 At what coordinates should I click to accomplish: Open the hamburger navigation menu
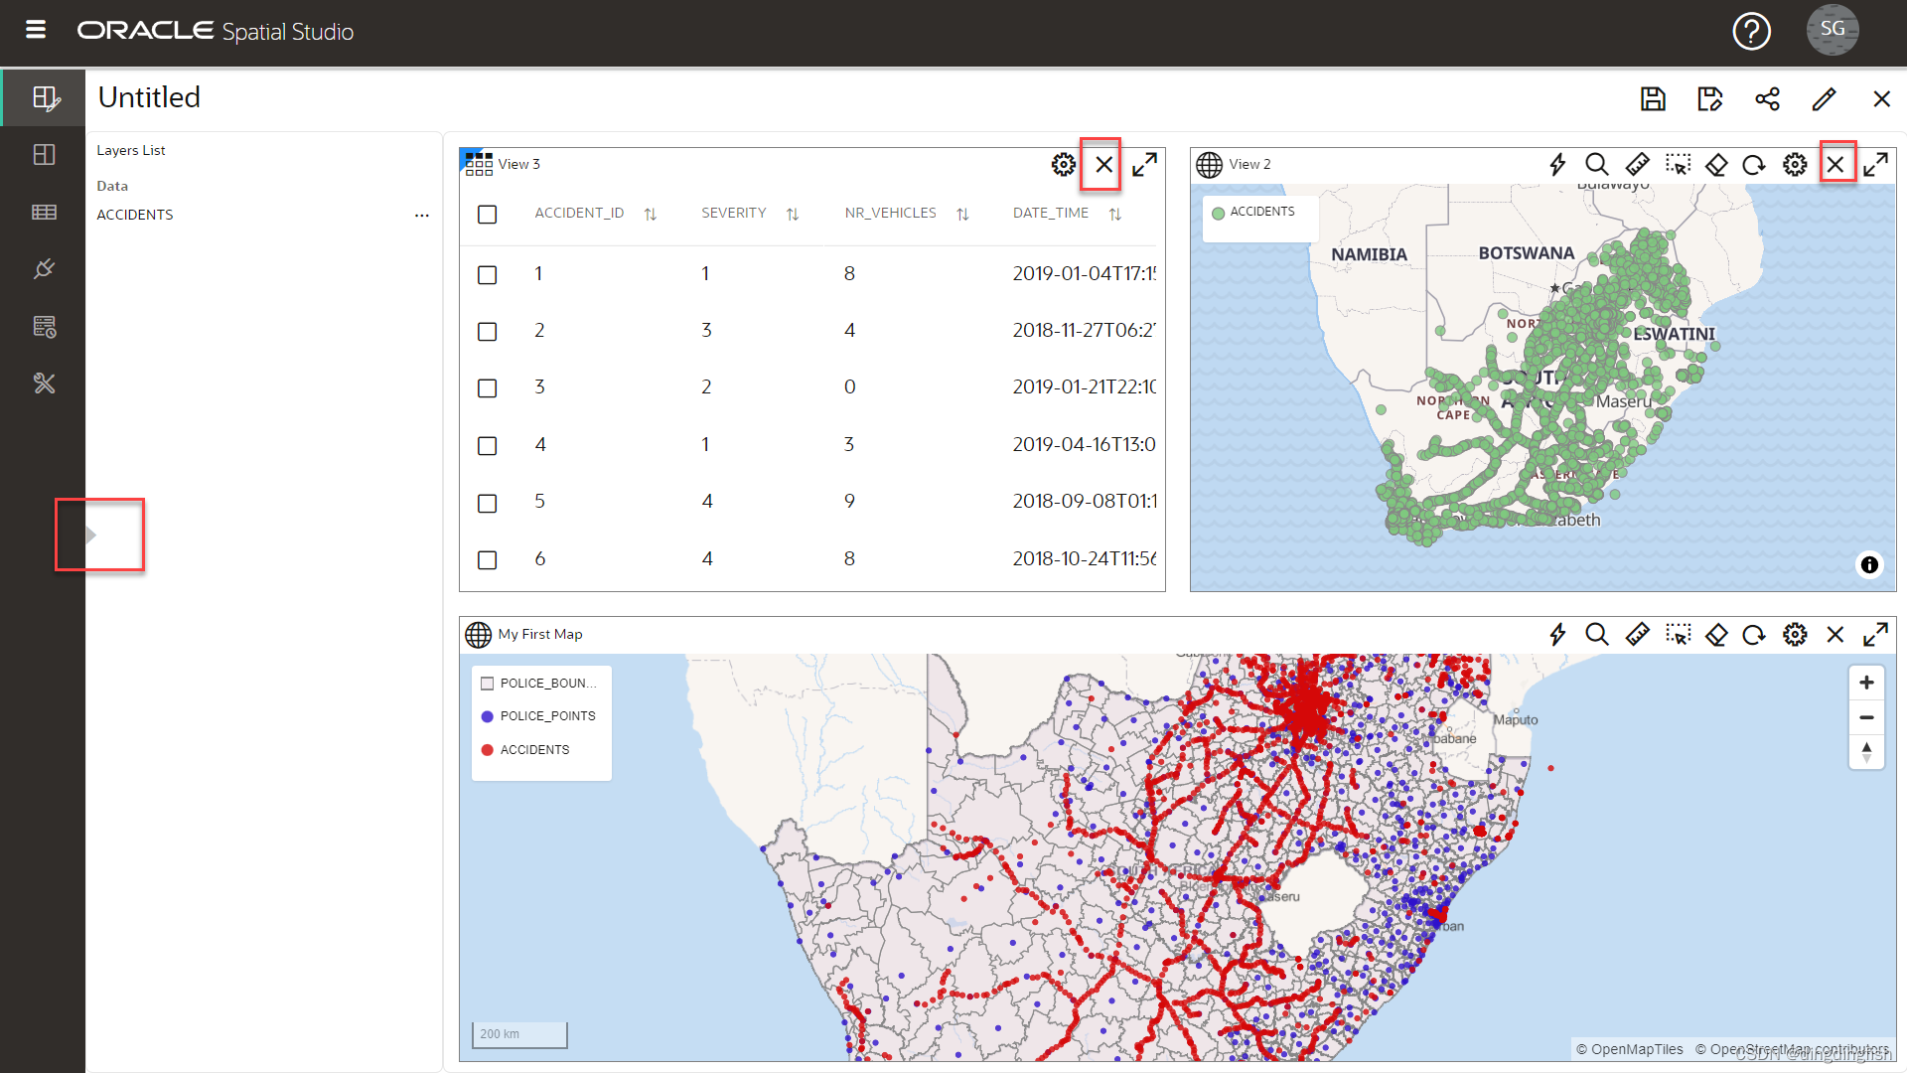pyautogui.click(x=36, y=30)
